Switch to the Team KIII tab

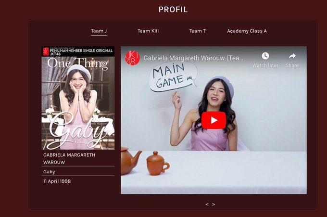(x=148, y=31)
